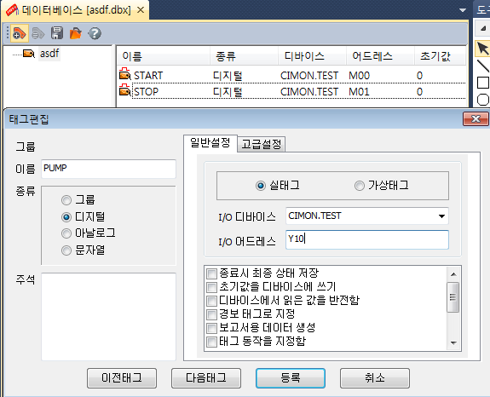The image size is (490, 397).
Task: Open the I/O 디바이스 dropdown
Action: click(441, 216)
